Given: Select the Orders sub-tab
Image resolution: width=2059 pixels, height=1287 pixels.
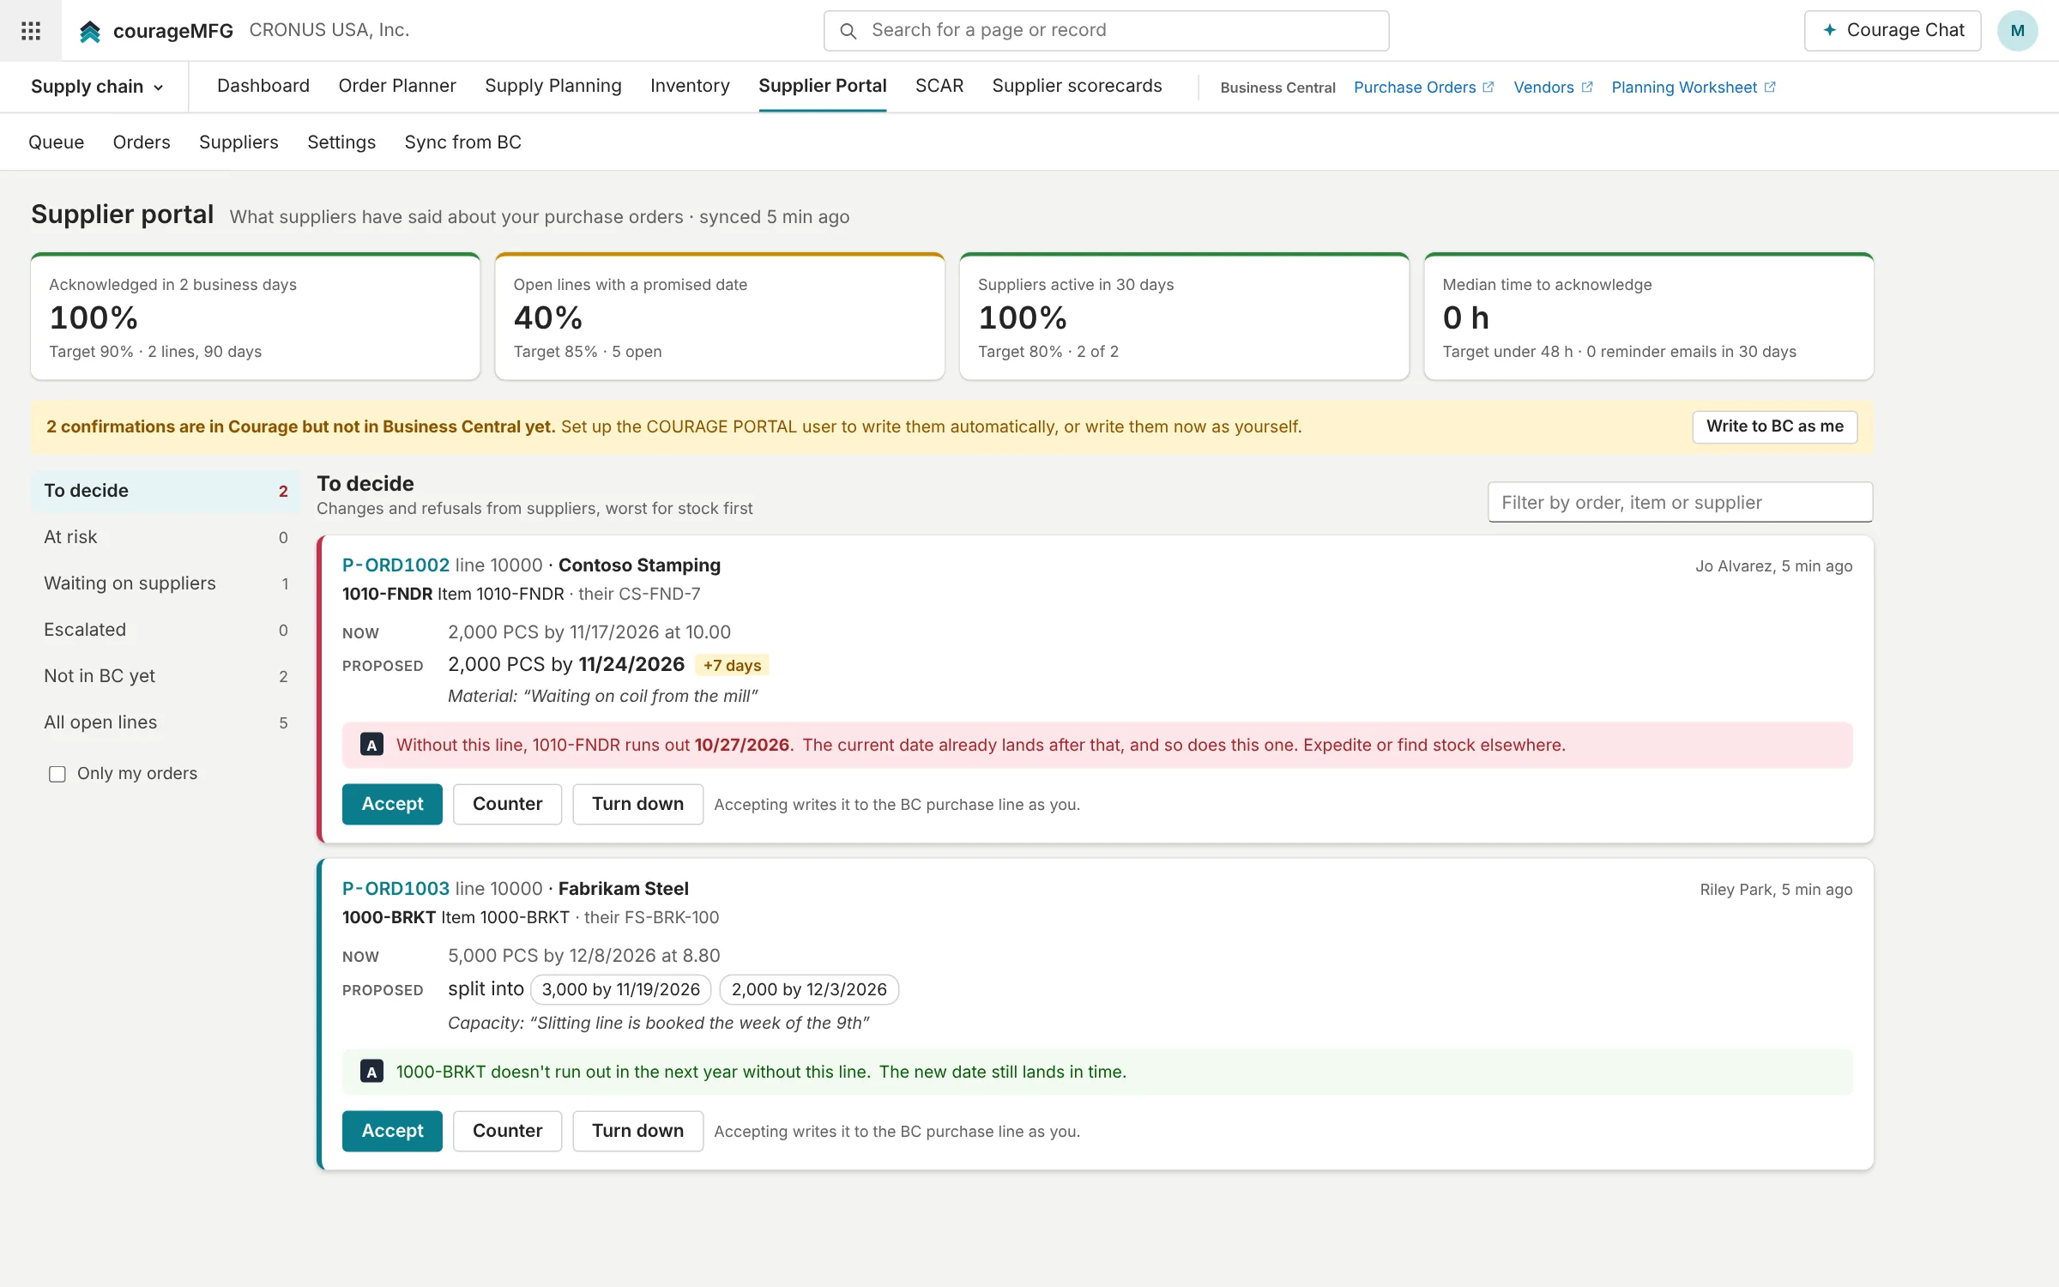Looking at the screenshot, I should coord(142,142).
